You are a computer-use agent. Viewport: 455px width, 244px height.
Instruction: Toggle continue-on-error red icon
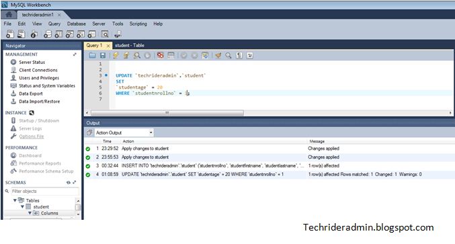coord(160,55)
